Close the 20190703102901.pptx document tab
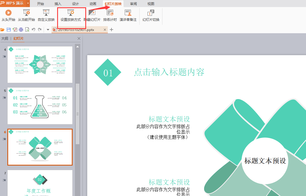Image resolution: width=306 pixels, height=196 pixels. tap(105, 30)
